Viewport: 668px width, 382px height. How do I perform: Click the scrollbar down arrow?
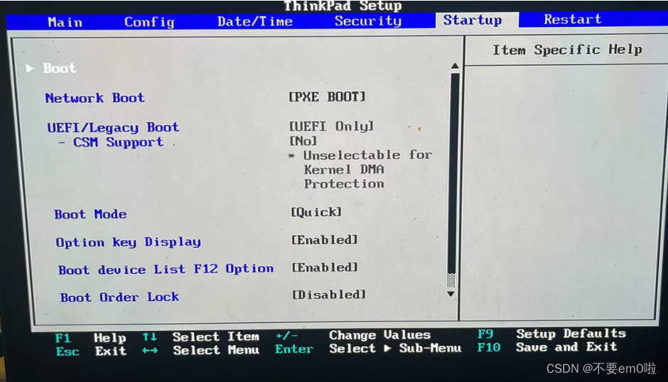point(451,294)
